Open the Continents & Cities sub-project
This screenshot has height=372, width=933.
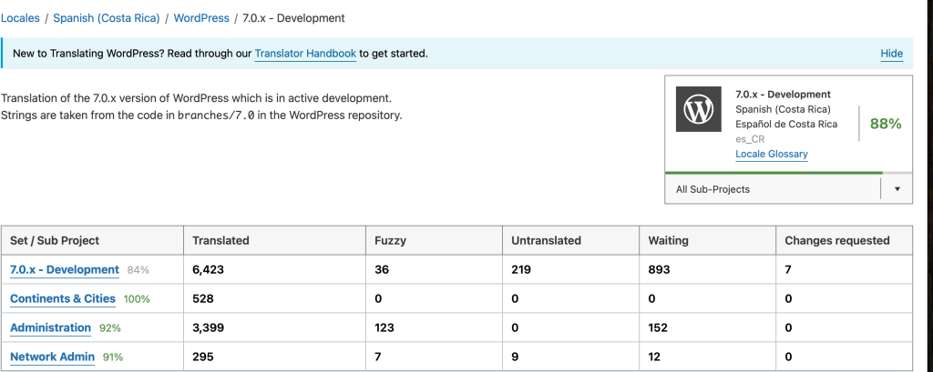tap(62, 299)
